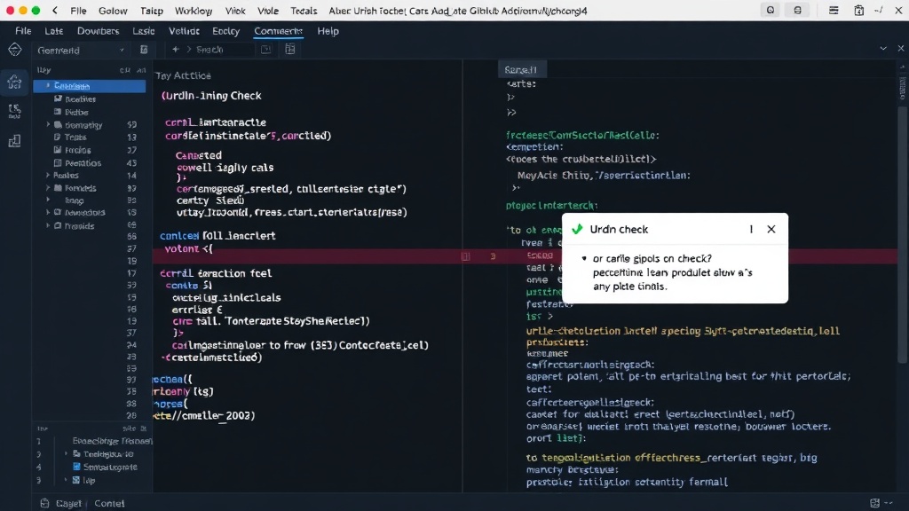The height and width of the screenshot is (511, 909).
Task: Click the box icon right of search field
Action: pyautogui.click(x=265, y=50)
